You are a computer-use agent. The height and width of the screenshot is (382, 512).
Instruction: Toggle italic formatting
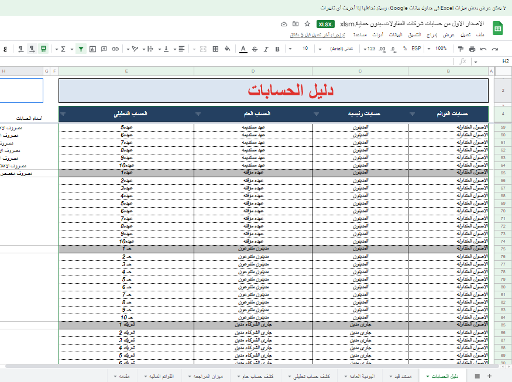click(x=266, y=49)
